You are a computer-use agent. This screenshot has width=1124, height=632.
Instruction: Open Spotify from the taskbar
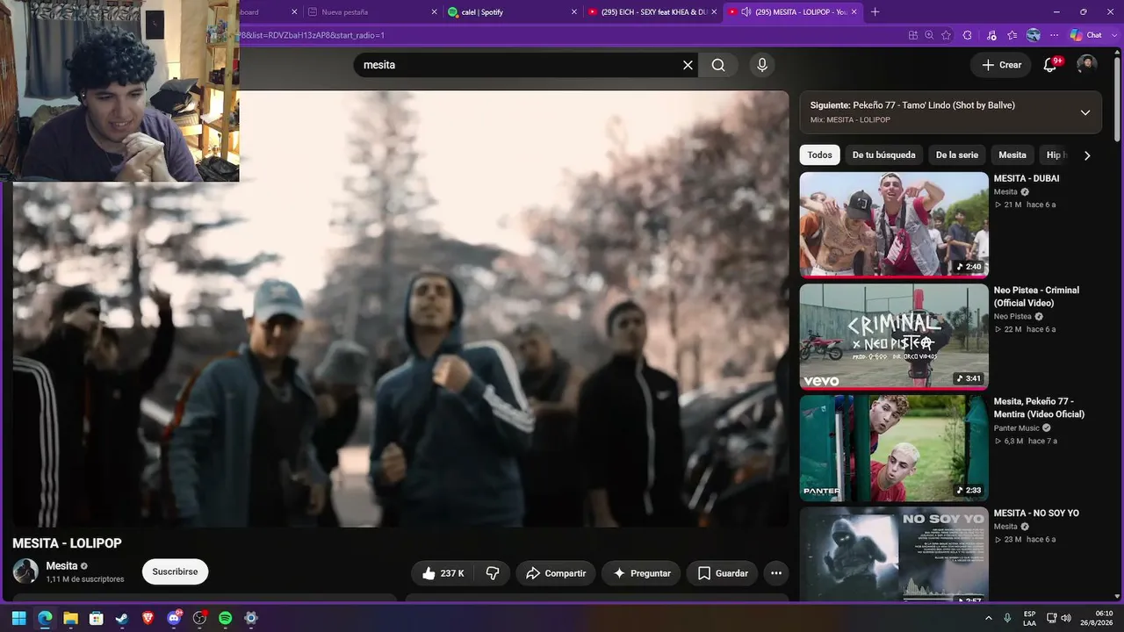pos(225,618)
